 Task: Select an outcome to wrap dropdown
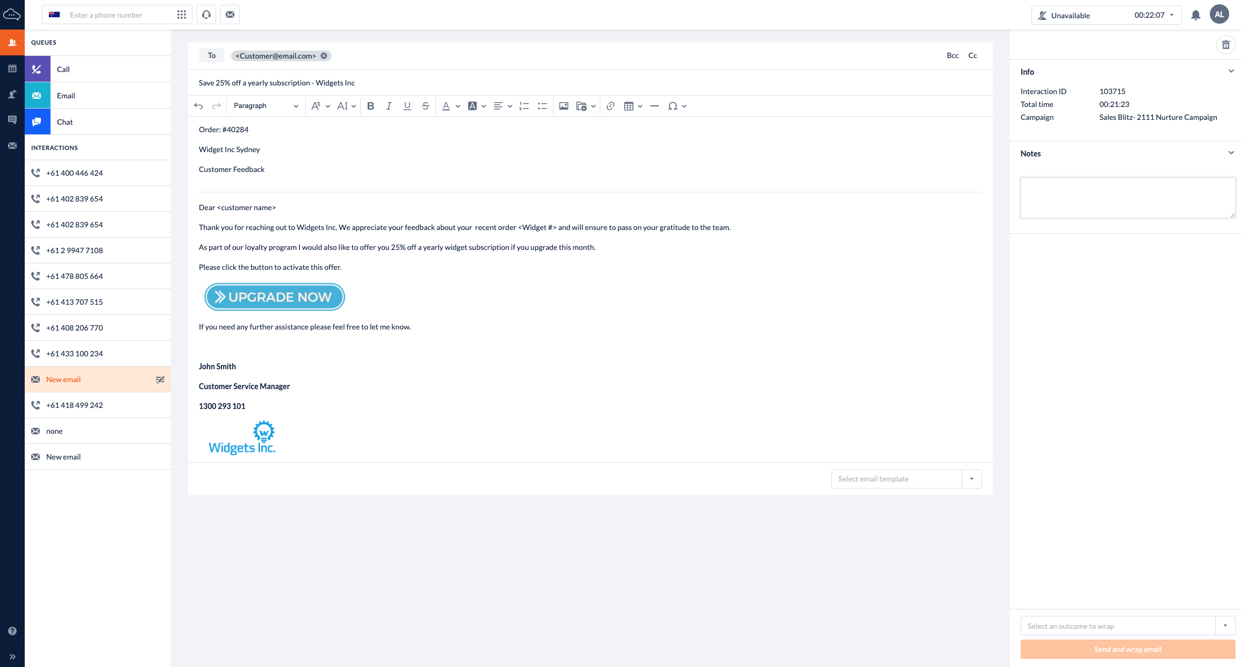tap(1125, 626)
